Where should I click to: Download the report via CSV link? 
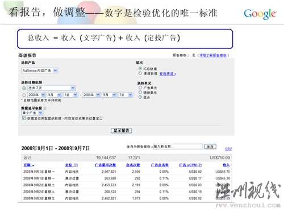click(228, 149)
